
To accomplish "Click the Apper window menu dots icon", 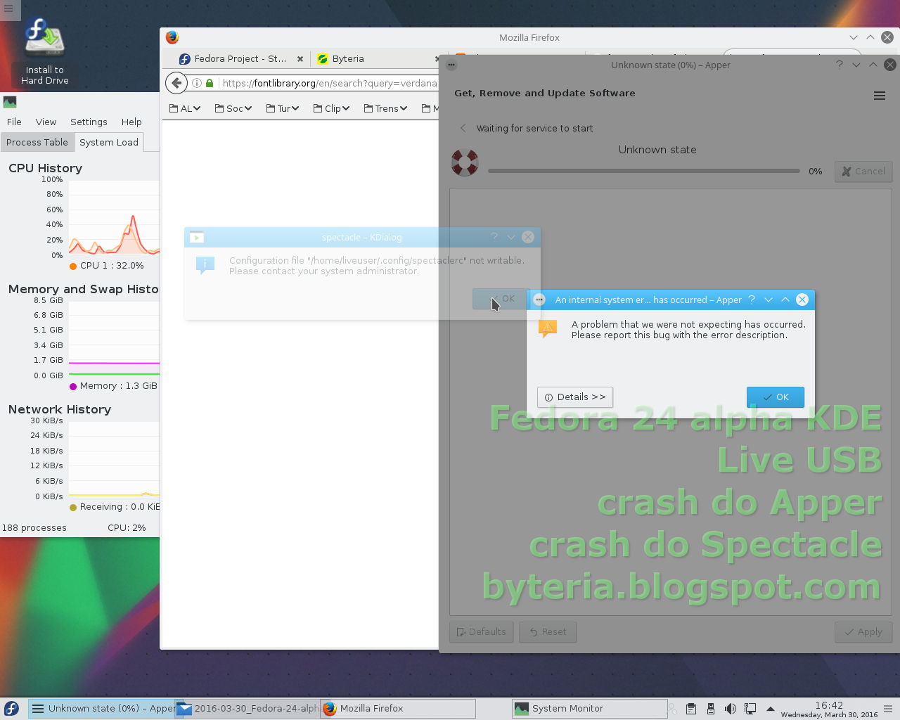I will point(451,65).
